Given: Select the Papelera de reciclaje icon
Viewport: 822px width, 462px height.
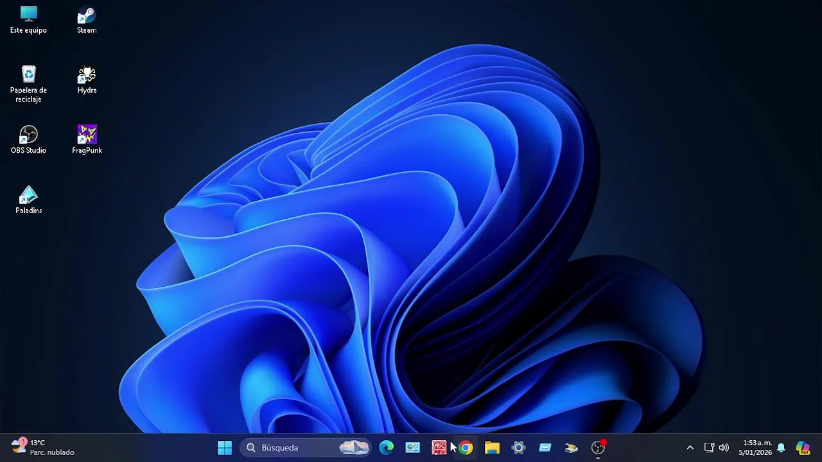Looking at the screenshot, I should click(x=28, y=84).
